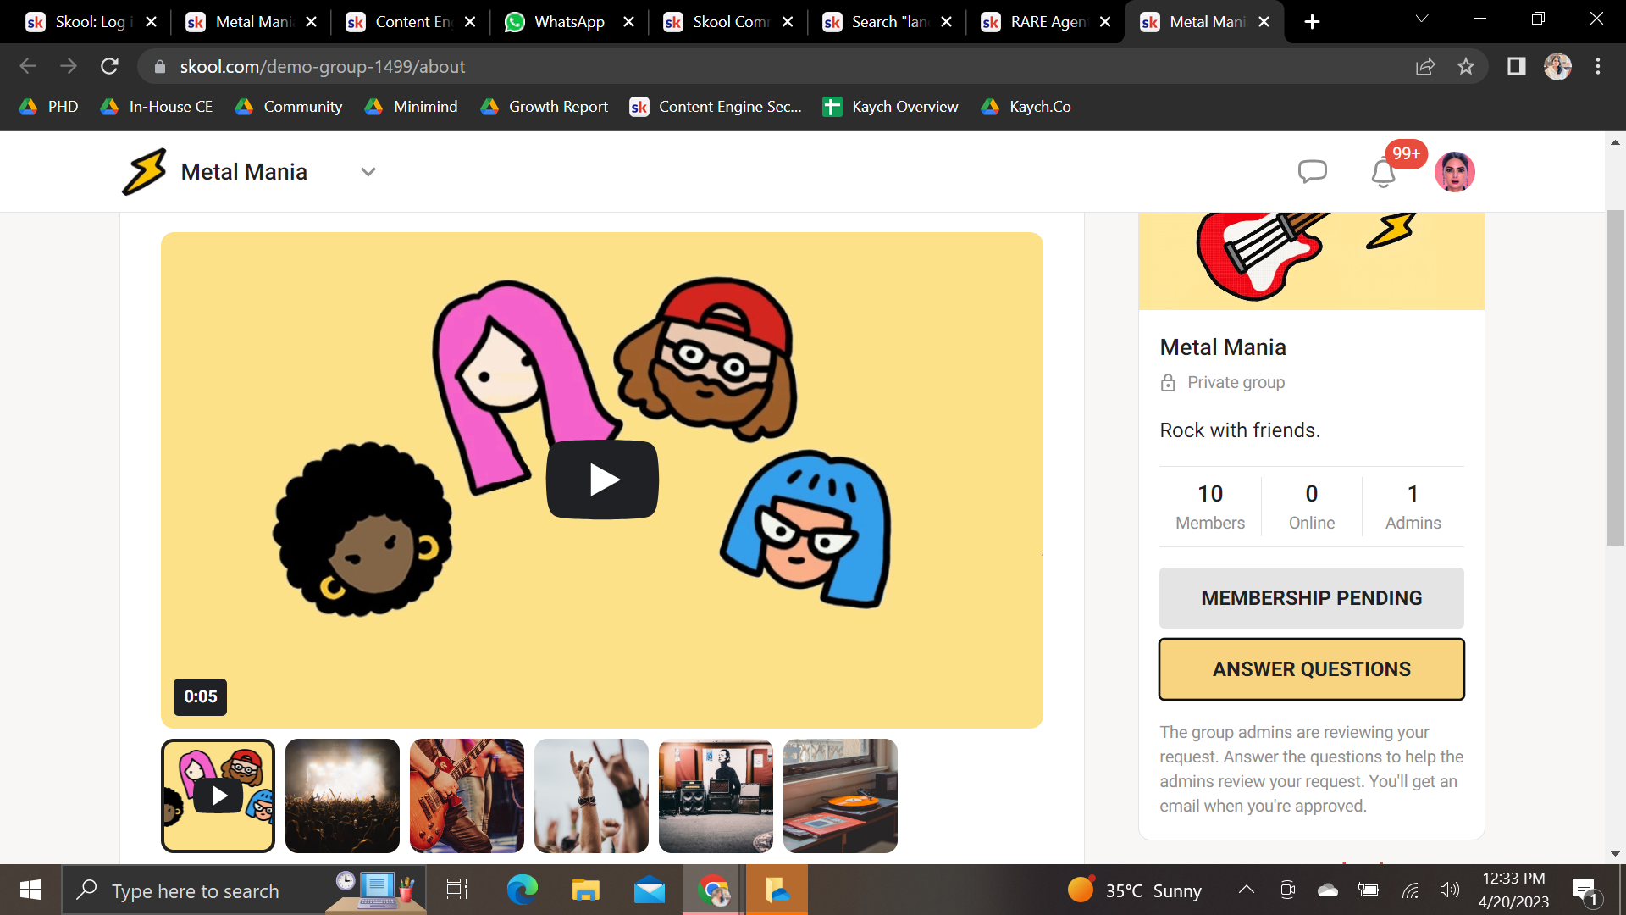Screen dimensions: 1626x915
Task: Open your profile avatar menu
Action: (1456, 171)
